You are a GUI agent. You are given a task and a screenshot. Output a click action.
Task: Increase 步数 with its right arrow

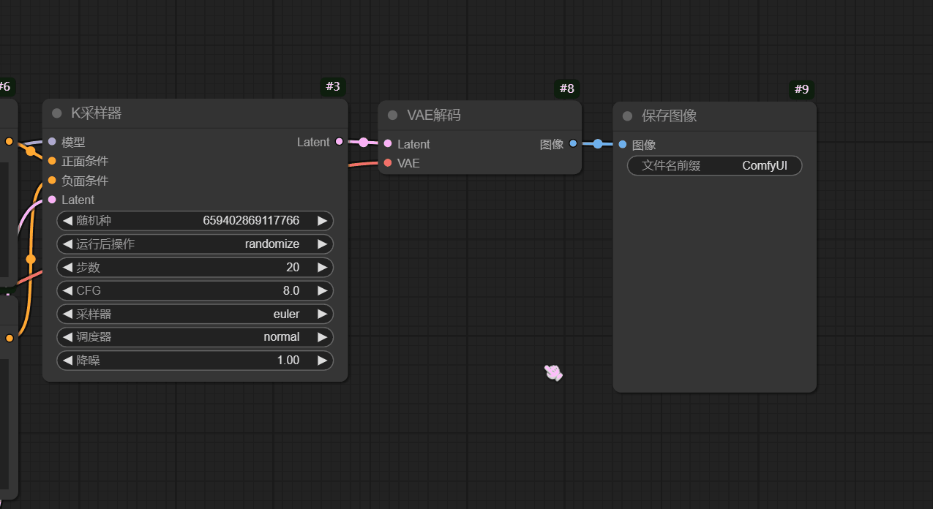click(x=322, y=268)
